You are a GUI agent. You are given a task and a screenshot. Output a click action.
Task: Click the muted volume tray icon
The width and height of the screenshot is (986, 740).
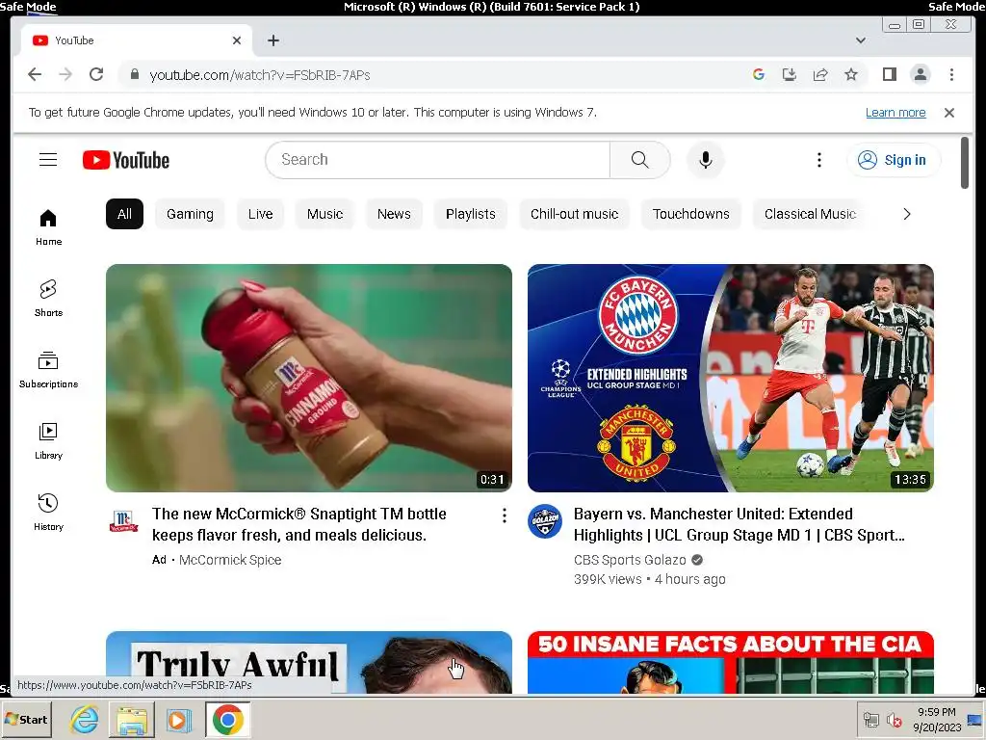(894, 720)
